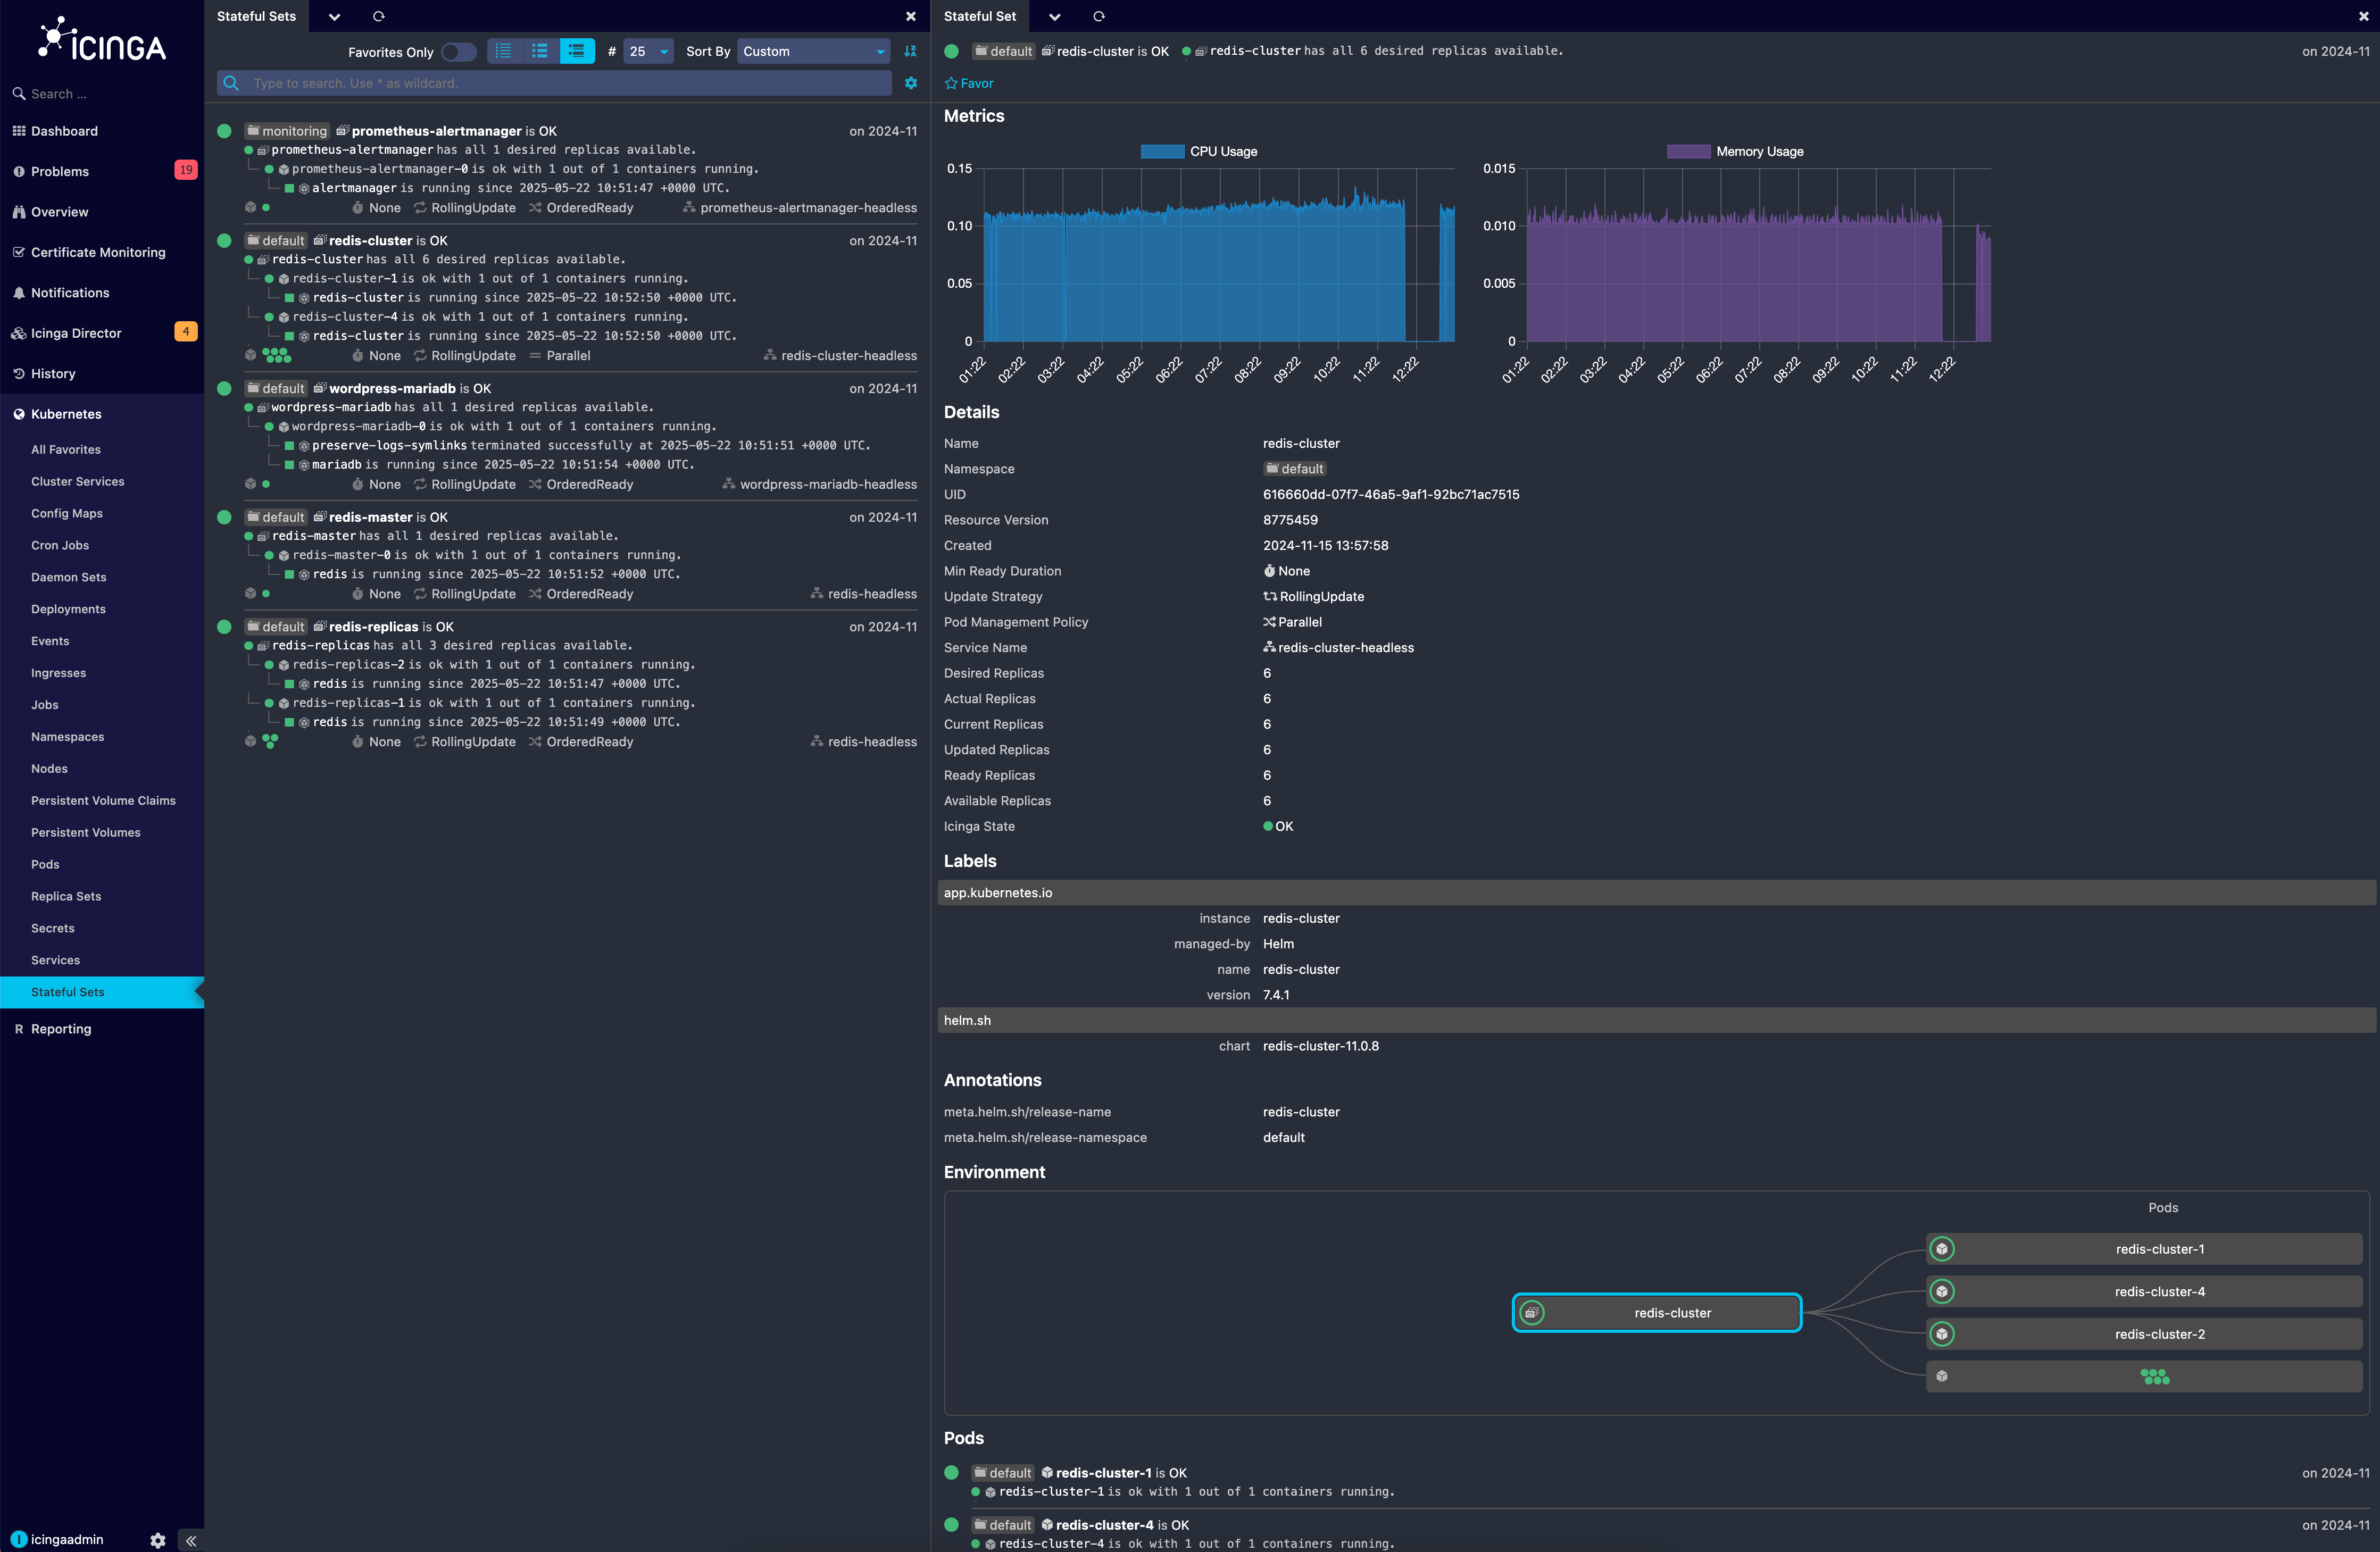
Task: Open the Dashboard menu item
Action: (x=64, y=131)
